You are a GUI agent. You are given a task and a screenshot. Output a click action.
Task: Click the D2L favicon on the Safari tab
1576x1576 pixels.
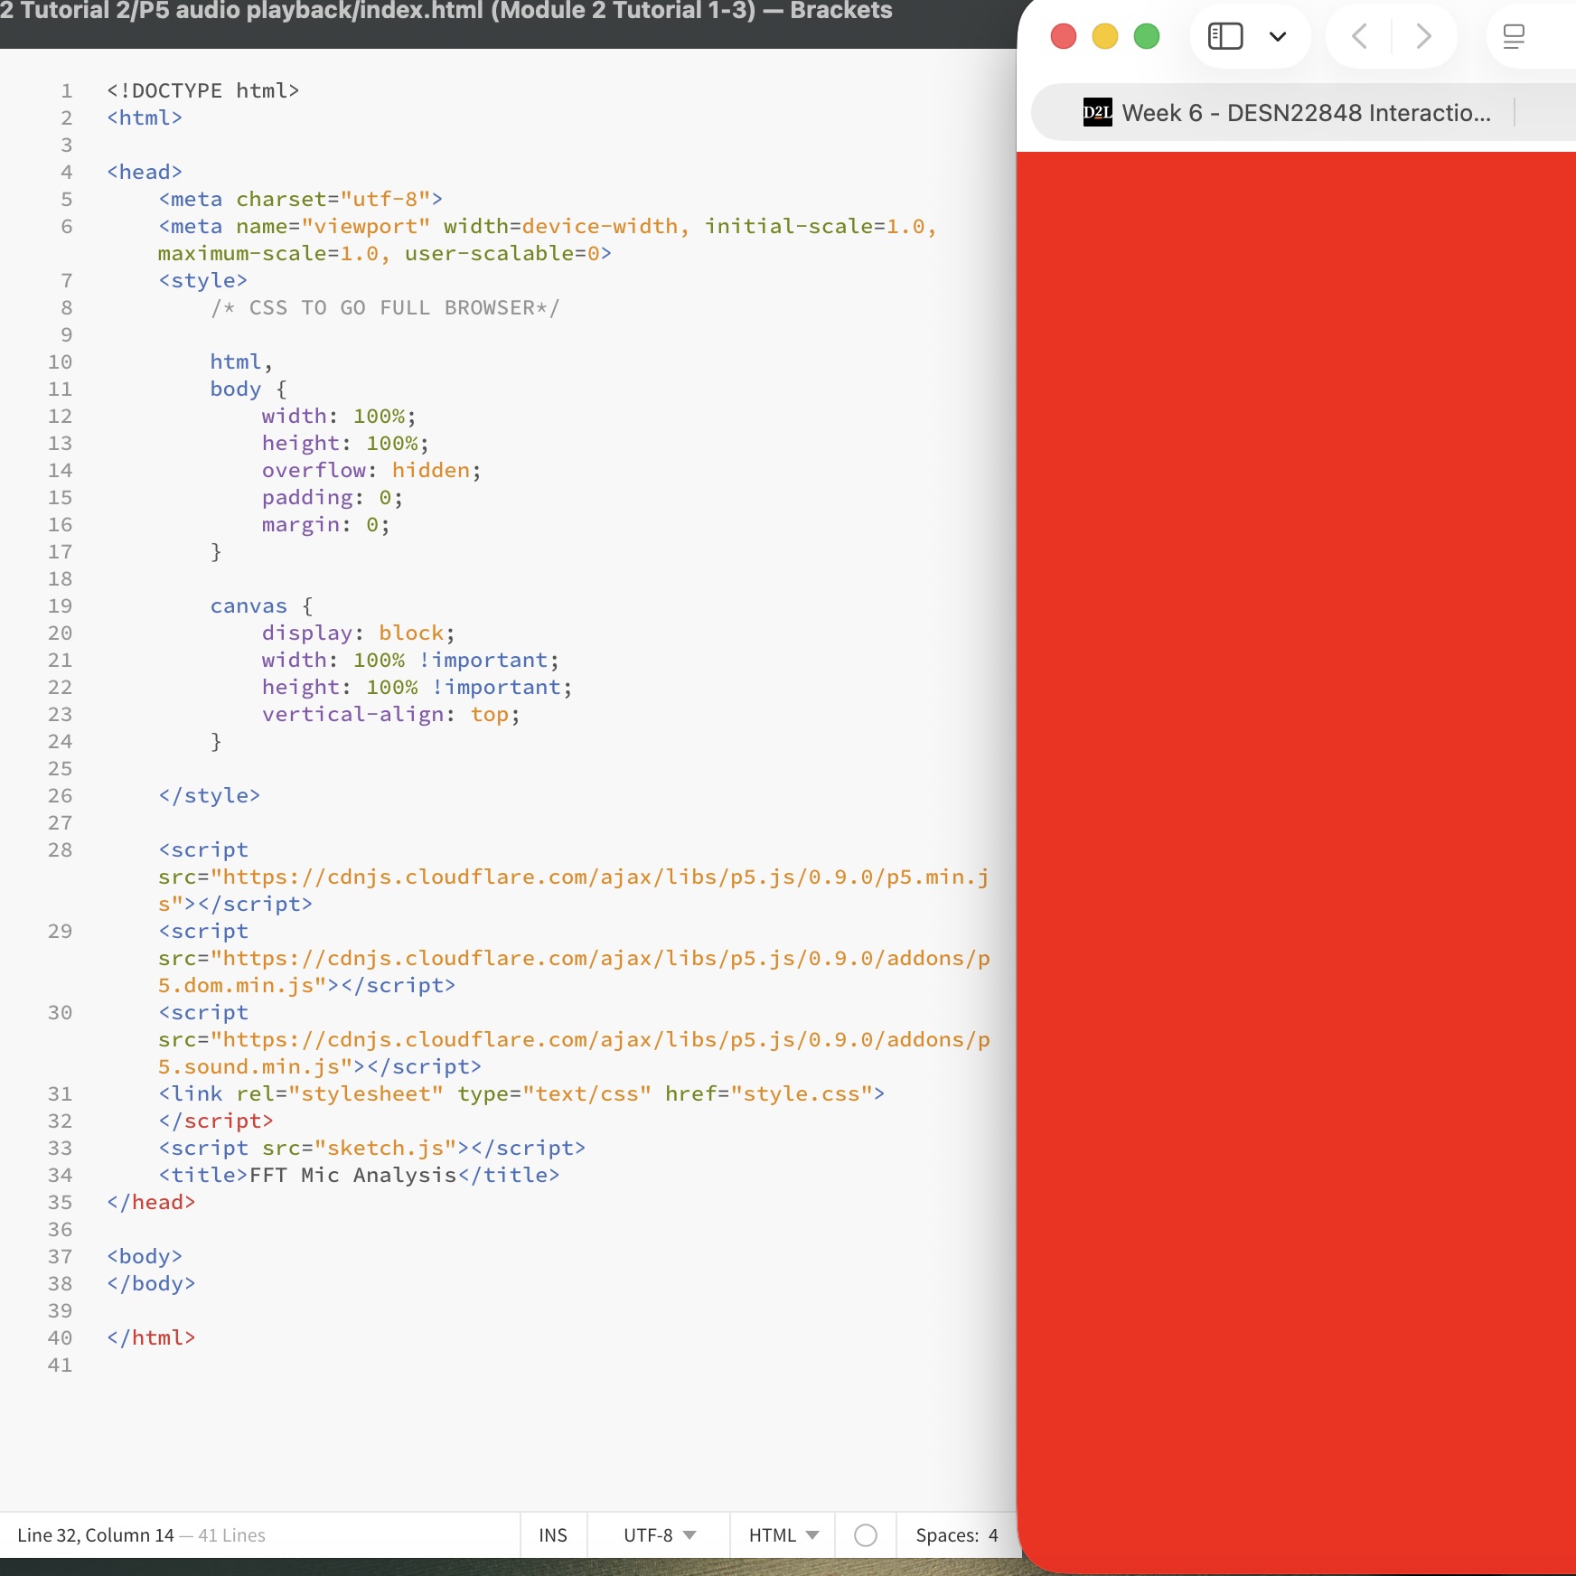coord(1096,112)
